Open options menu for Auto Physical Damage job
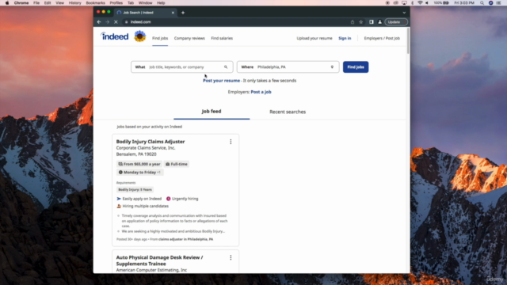The width and height of the screenshot is (507, 285). point(231,257)
